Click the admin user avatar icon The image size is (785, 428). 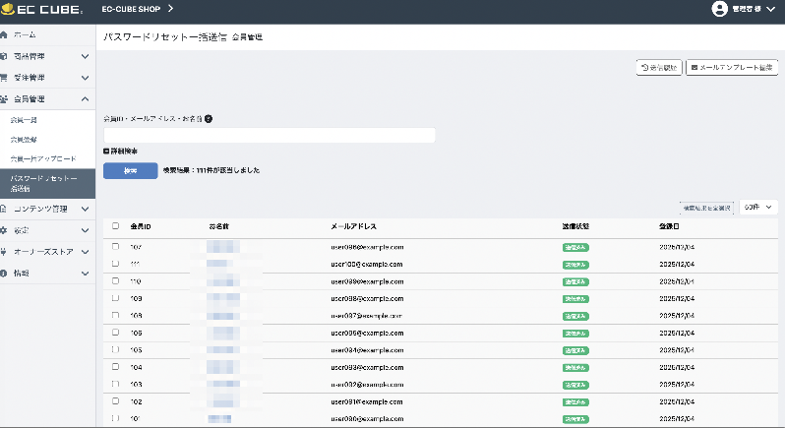point(719,9)
